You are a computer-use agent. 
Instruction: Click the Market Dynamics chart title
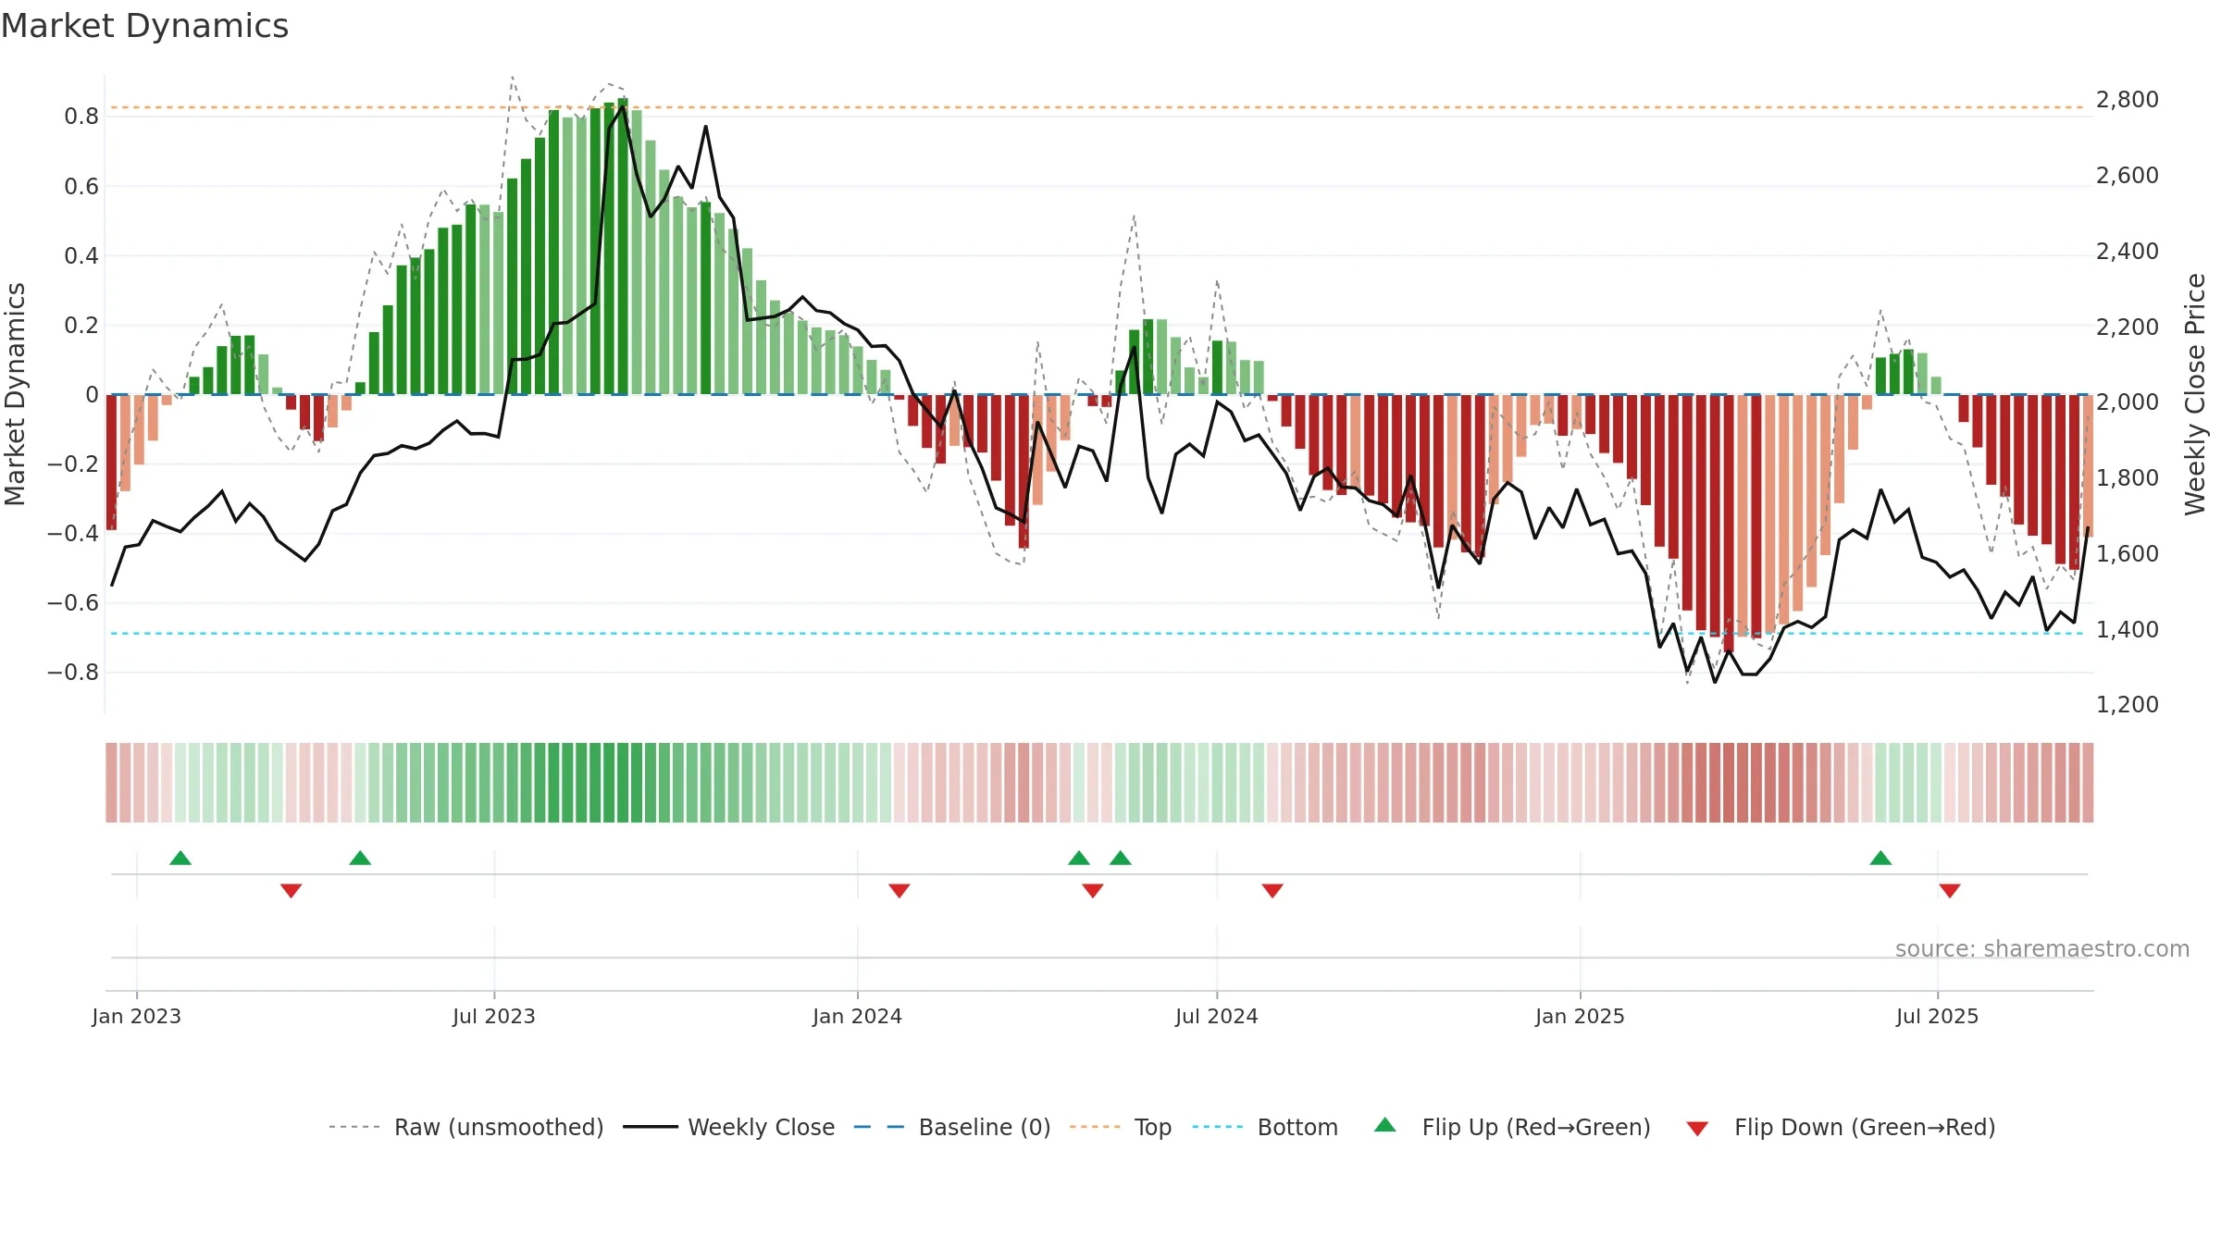145,26
